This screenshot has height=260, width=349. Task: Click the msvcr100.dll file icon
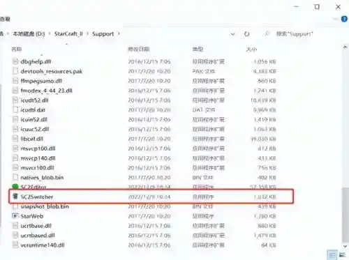coord(15,167)
